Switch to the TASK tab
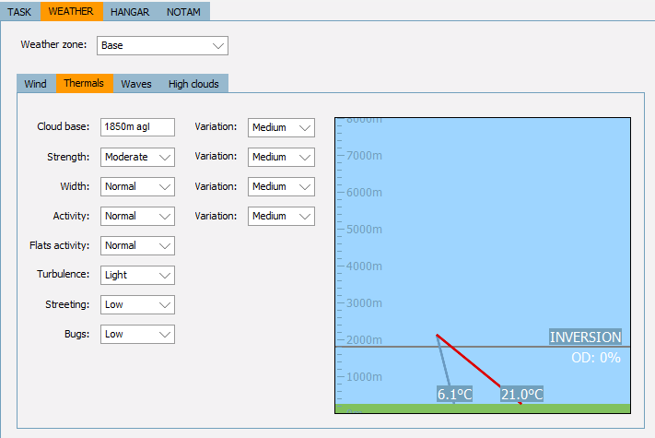 (20, 11)
